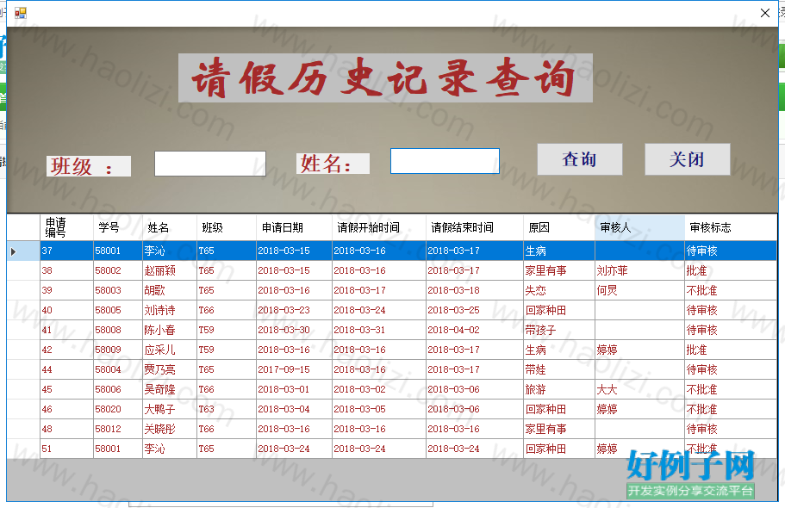Select the name cell 陈小春
The width and height of the screenshot is (785, 508).
pyautogui.click(x=169, y=331)
